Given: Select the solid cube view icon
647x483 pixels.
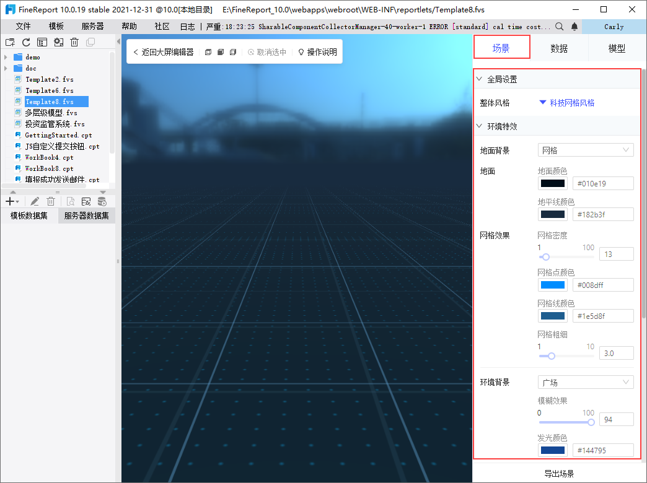Looking at the screenshot, I should 221,52.
